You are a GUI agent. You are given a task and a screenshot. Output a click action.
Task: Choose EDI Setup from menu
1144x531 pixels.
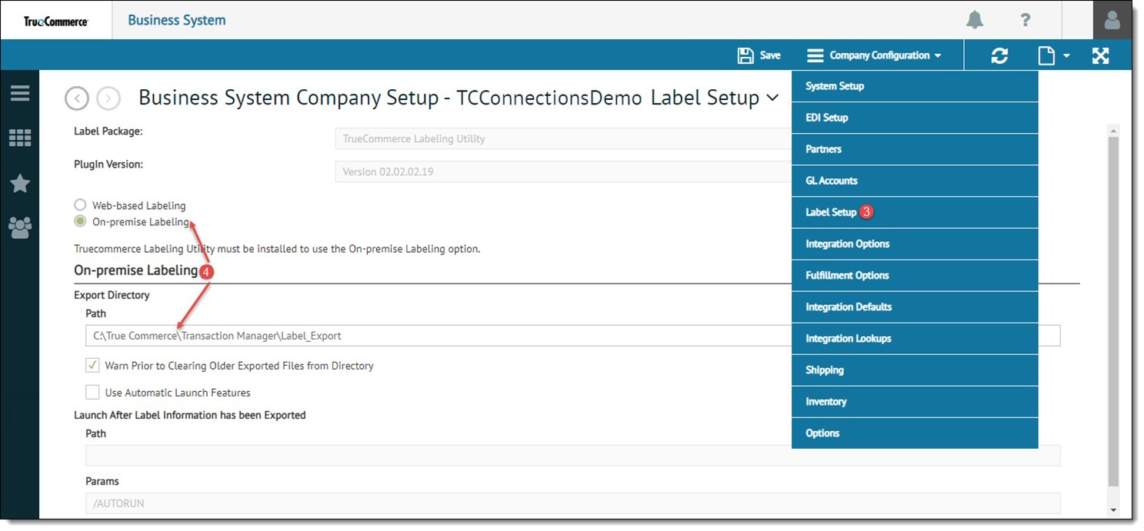pos(915,118)
